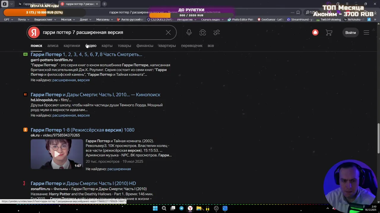Click the zonafilm favicon

[x=24, y=183]
